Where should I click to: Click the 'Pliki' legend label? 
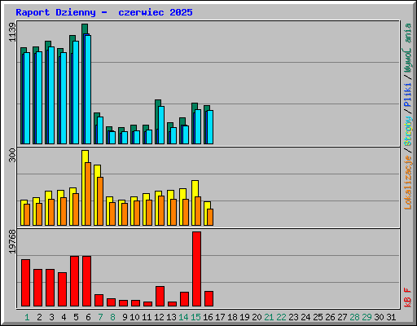[408, 95]
